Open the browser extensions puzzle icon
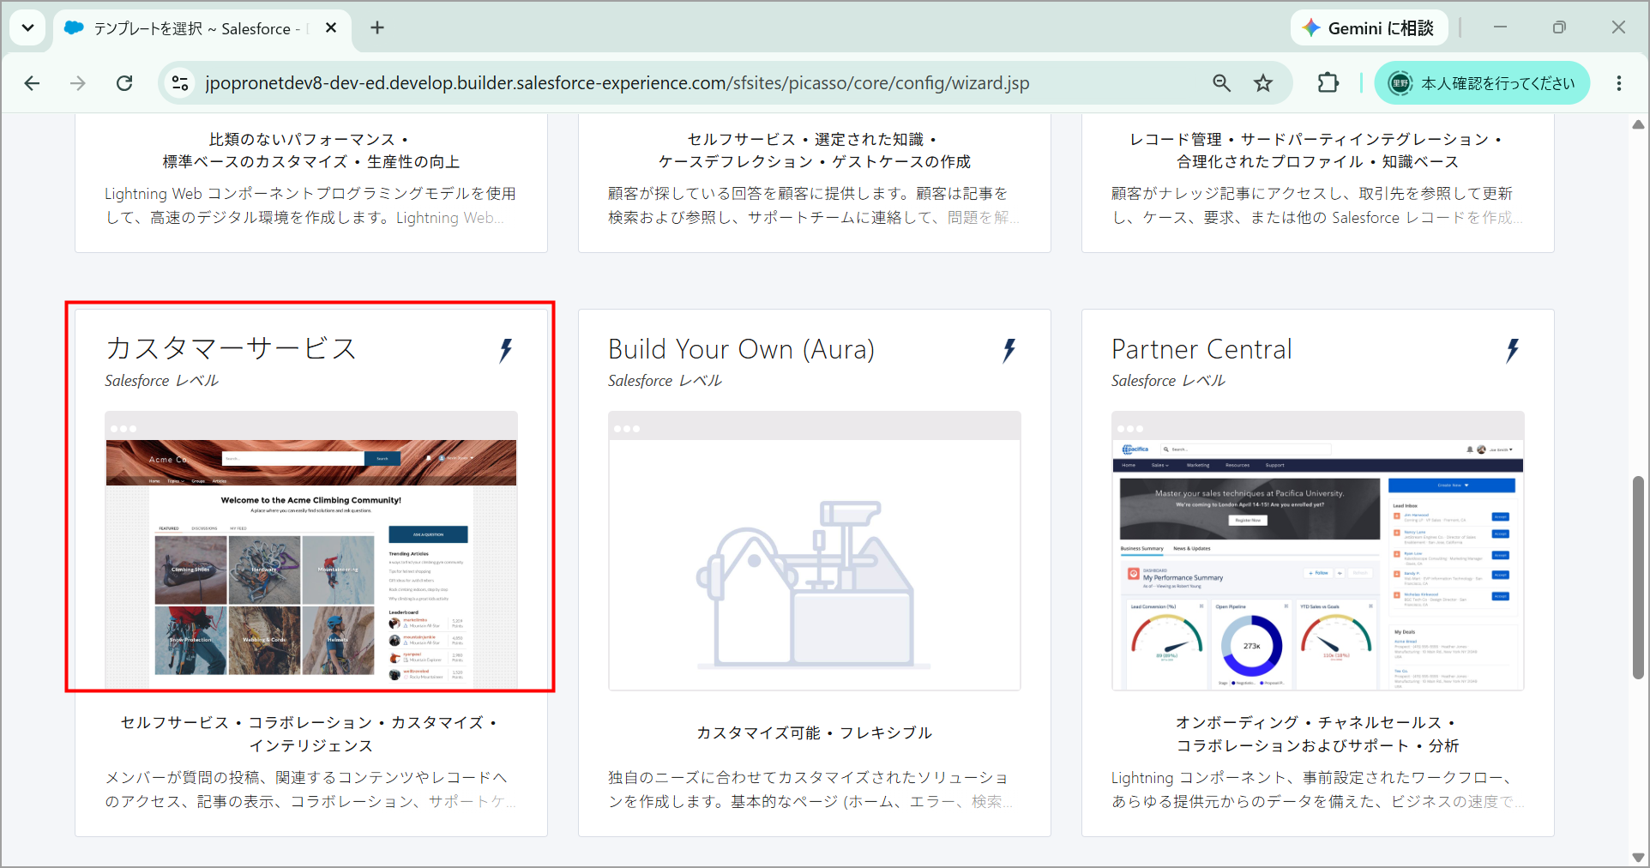 click(1328, 83)
